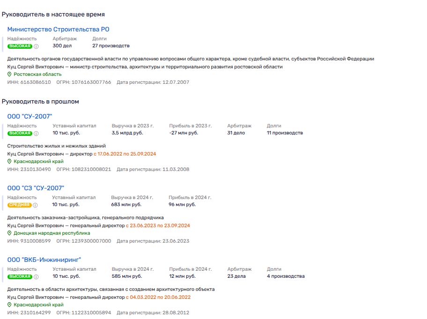Open ООО "СУ-2007" company link

click(29, 116)
